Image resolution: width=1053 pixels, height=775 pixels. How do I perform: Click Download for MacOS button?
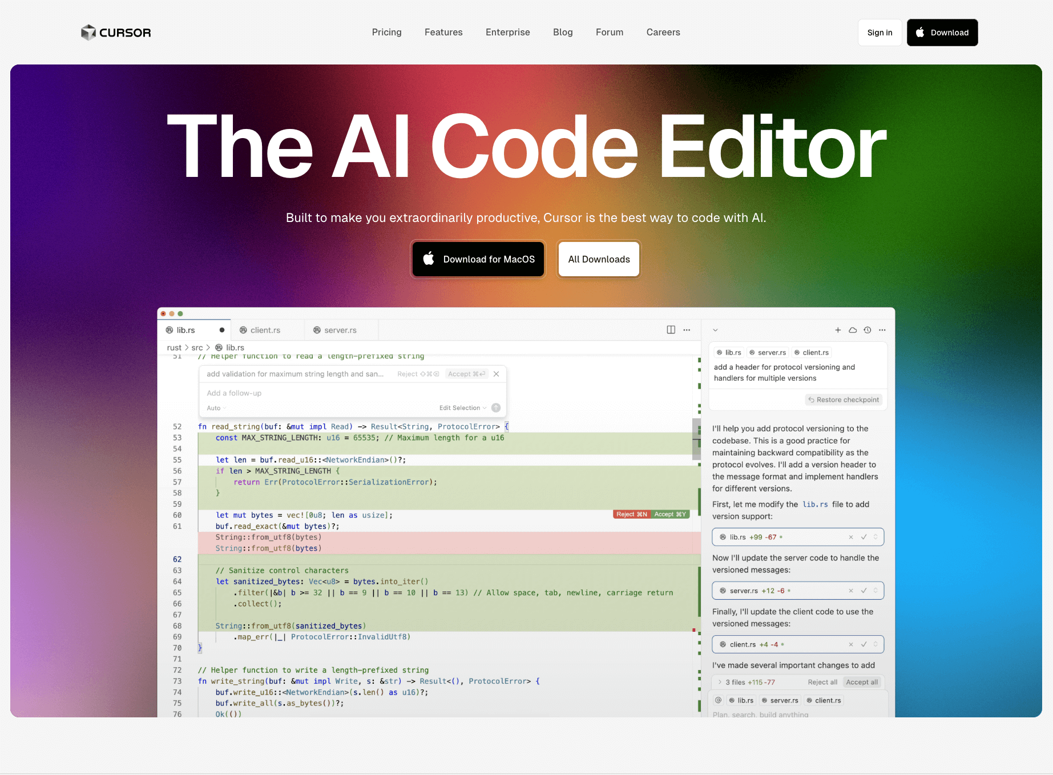(x=478, y=259)
